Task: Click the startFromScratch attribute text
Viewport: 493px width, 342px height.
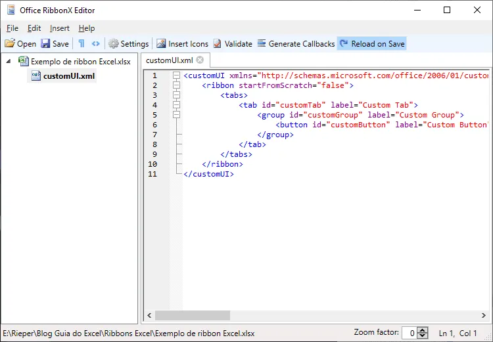Action: pos(275,85)
